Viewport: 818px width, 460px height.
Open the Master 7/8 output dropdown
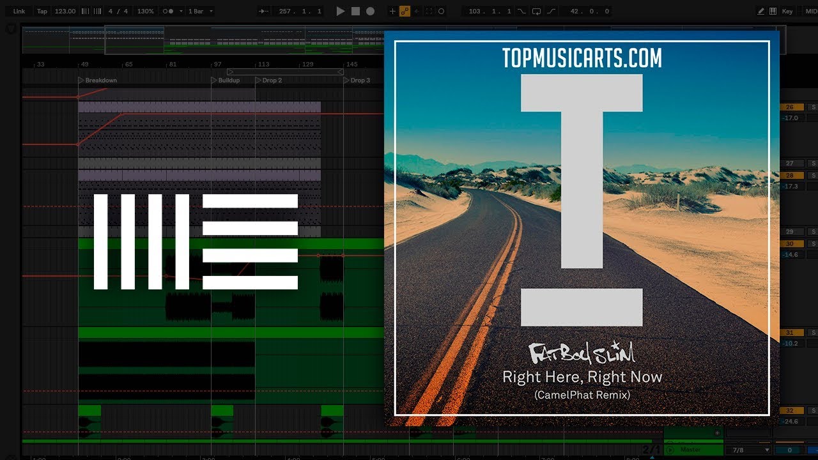(748, 450)
